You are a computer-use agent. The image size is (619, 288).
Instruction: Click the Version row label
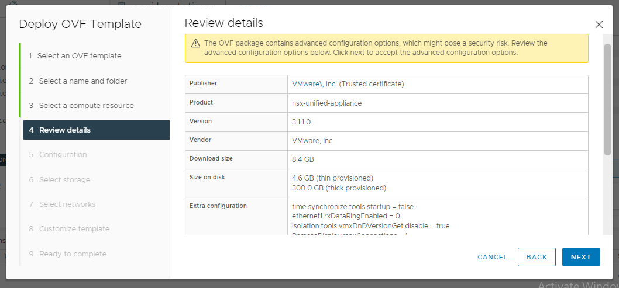coord(201,121)
